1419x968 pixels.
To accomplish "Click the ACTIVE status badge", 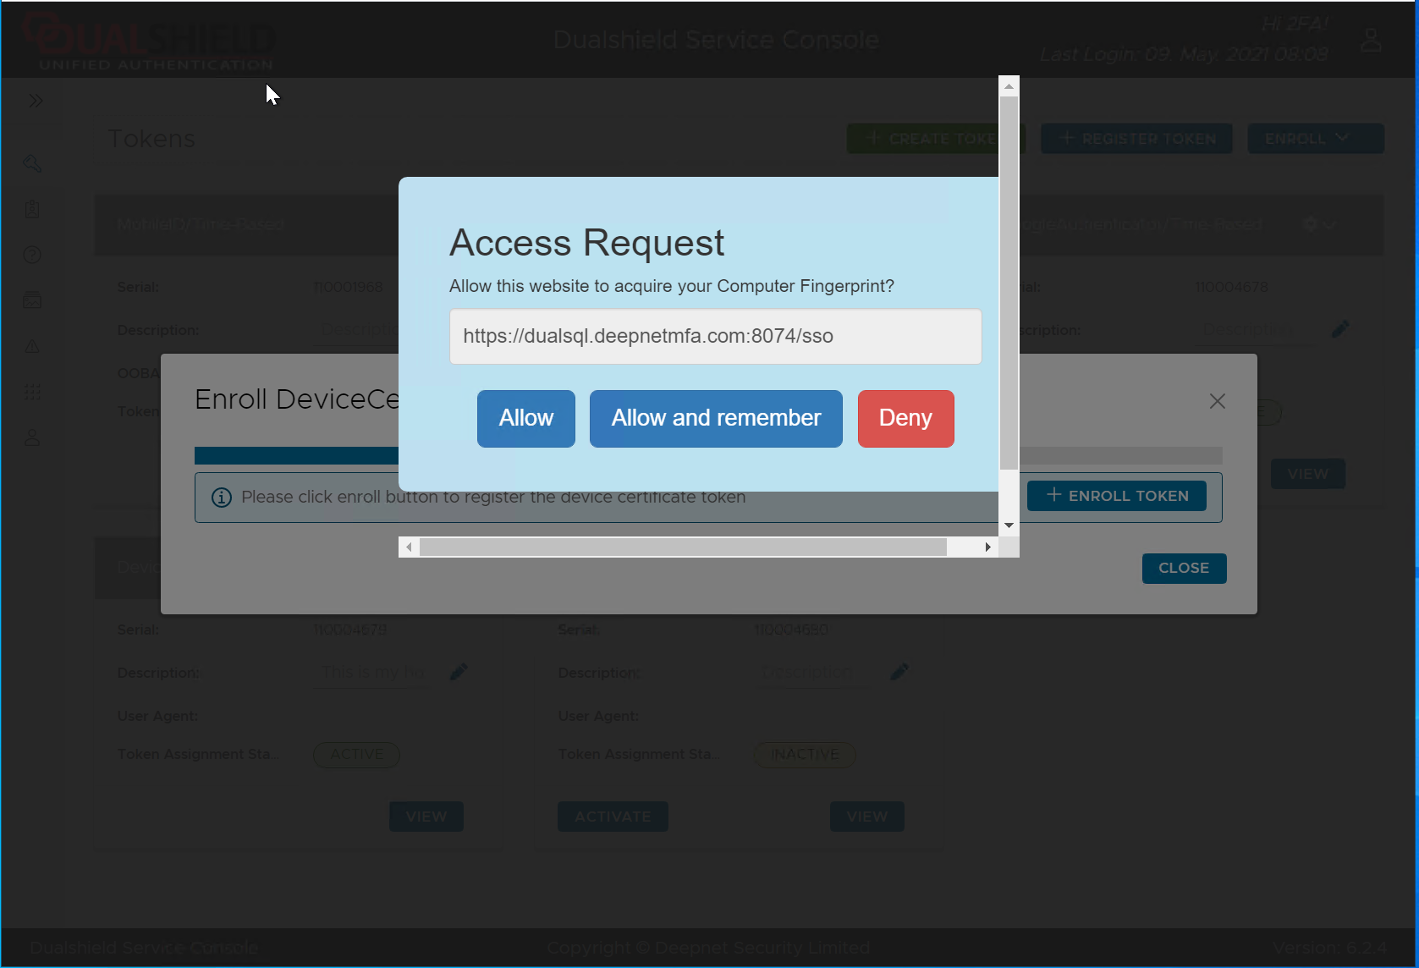I will pos(356,755).
